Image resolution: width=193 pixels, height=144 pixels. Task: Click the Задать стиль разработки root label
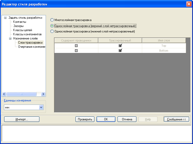coord(25,18)
